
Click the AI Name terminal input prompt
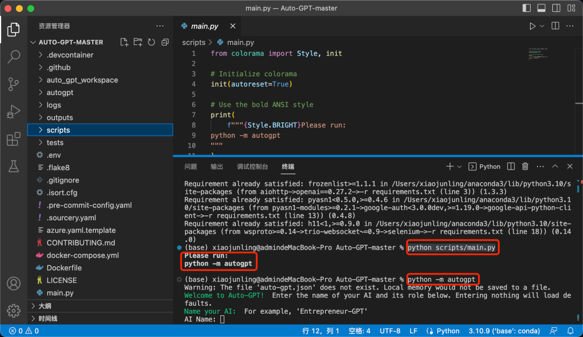point(222,319)
